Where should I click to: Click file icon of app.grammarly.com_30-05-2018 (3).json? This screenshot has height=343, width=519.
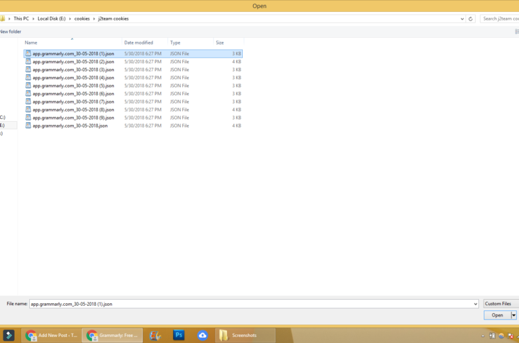pos(28,69)
